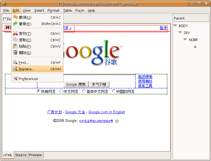This screenshot has height=161, width=211.
Task: Choose 粘贴(P) paste menu entry
Action: [x=37, y=46]
